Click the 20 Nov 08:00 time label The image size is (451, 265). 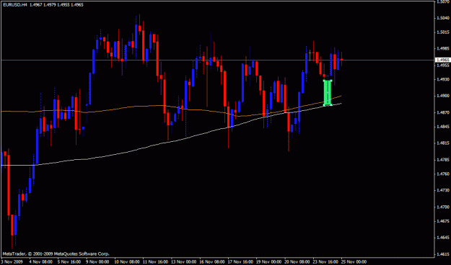tap(297, 262)
